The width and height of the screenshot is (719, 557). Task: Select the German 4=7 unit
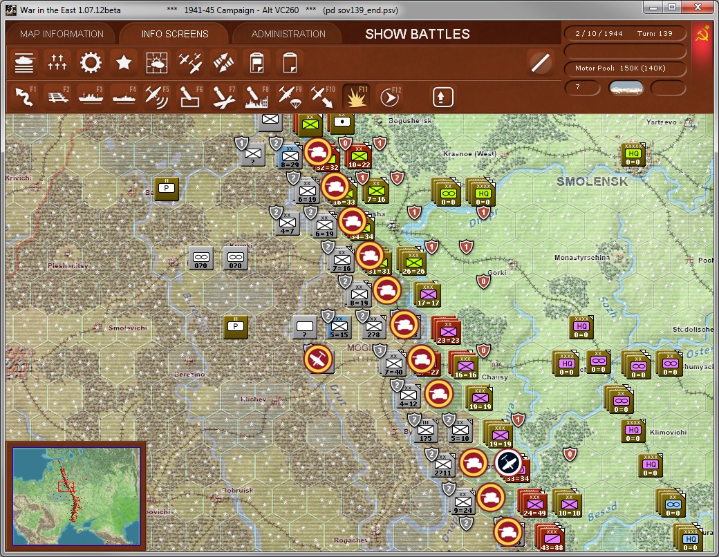tap(287, 224)
